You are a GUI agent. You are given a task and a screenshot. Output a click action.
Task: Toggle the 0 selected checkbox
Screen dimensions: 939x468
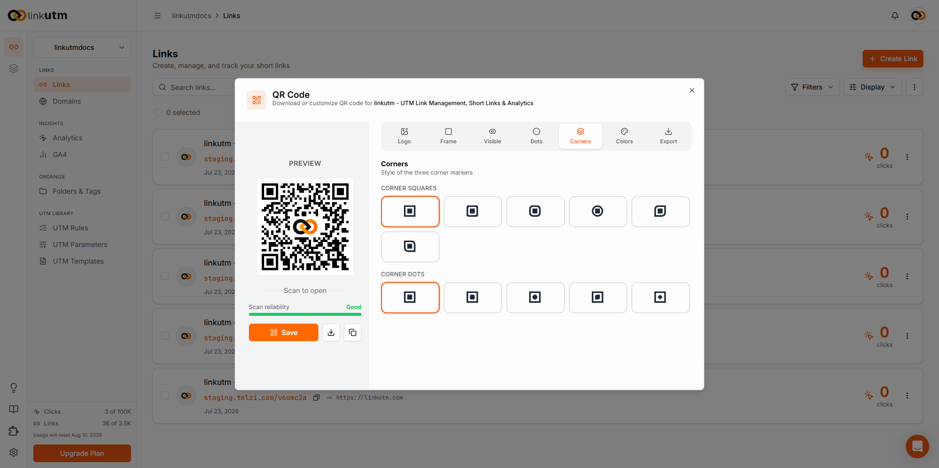coord(158,112)
